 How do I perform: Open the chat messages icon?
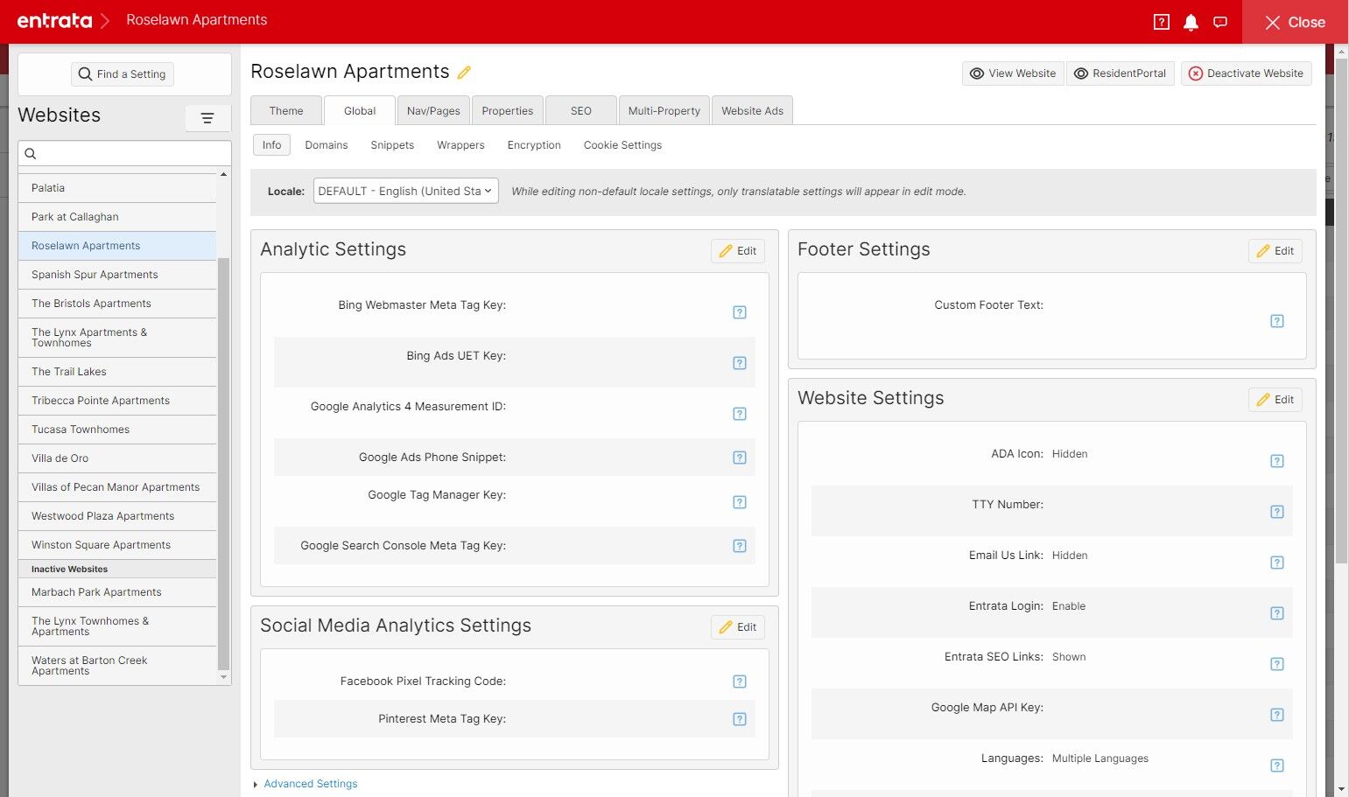[1220, 22]
